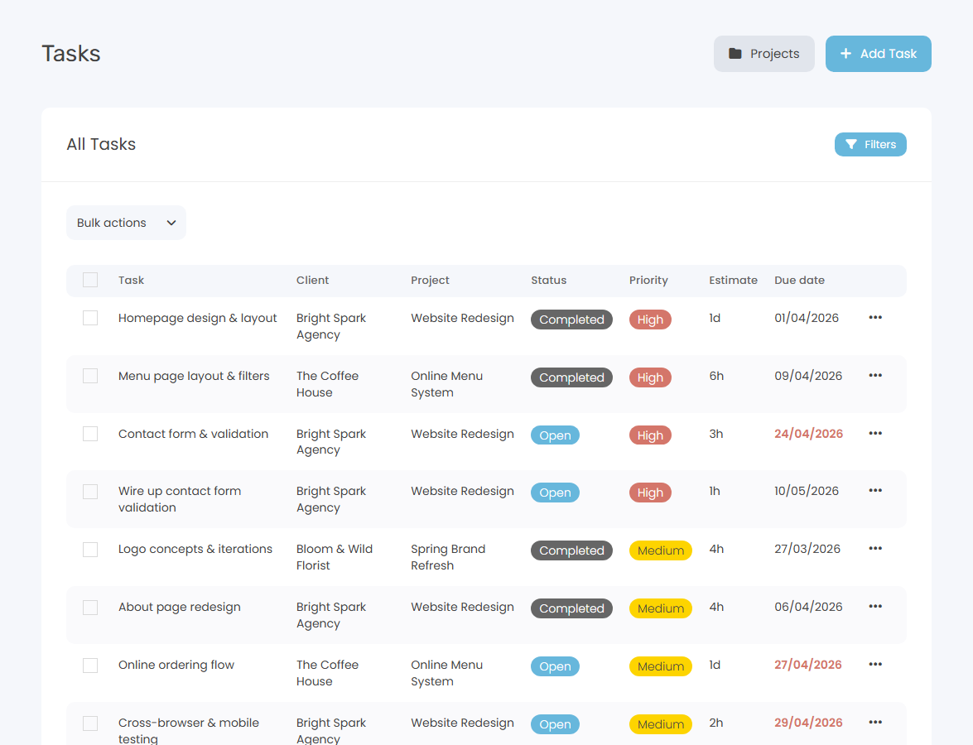Open more options for About page redesign
The width and height of the screenshot is (973, 745).
point(875,606)
